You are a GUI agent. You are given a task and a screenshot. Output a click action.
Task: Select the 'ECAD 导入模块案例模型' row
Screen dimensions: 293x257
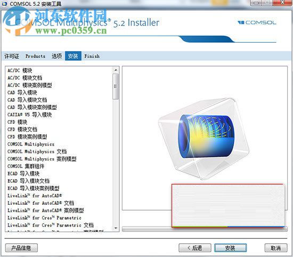click(x=59, y=188)
